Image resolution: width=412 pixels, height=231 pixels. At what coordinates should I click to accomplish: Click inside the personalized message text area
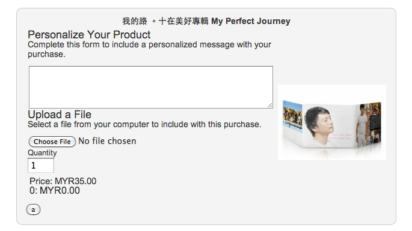(x=151, y=87)
